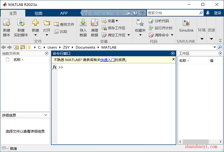Click the up-one-level folder icon

(x=16, y=47)
